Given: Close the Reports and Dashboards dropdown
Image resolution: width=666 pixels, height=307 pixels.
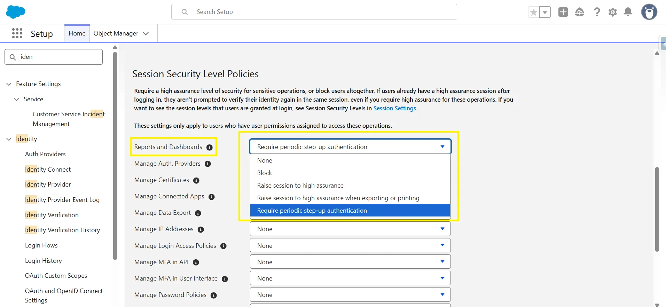Looking at the screenshot, I should pyautogui.click(x=350, y=147).
